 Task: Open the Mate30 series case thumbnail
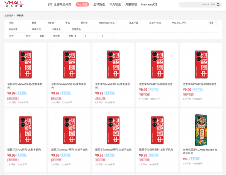[69, 64]
